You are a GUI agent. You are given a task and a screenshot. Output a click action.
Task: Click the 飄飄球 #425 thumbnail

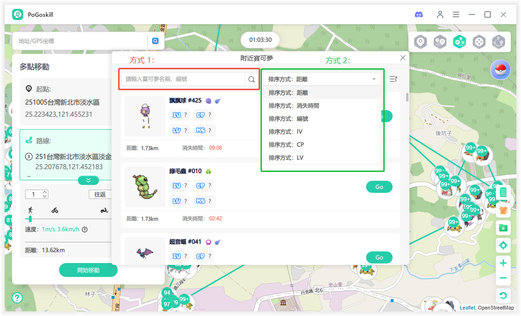145,116
